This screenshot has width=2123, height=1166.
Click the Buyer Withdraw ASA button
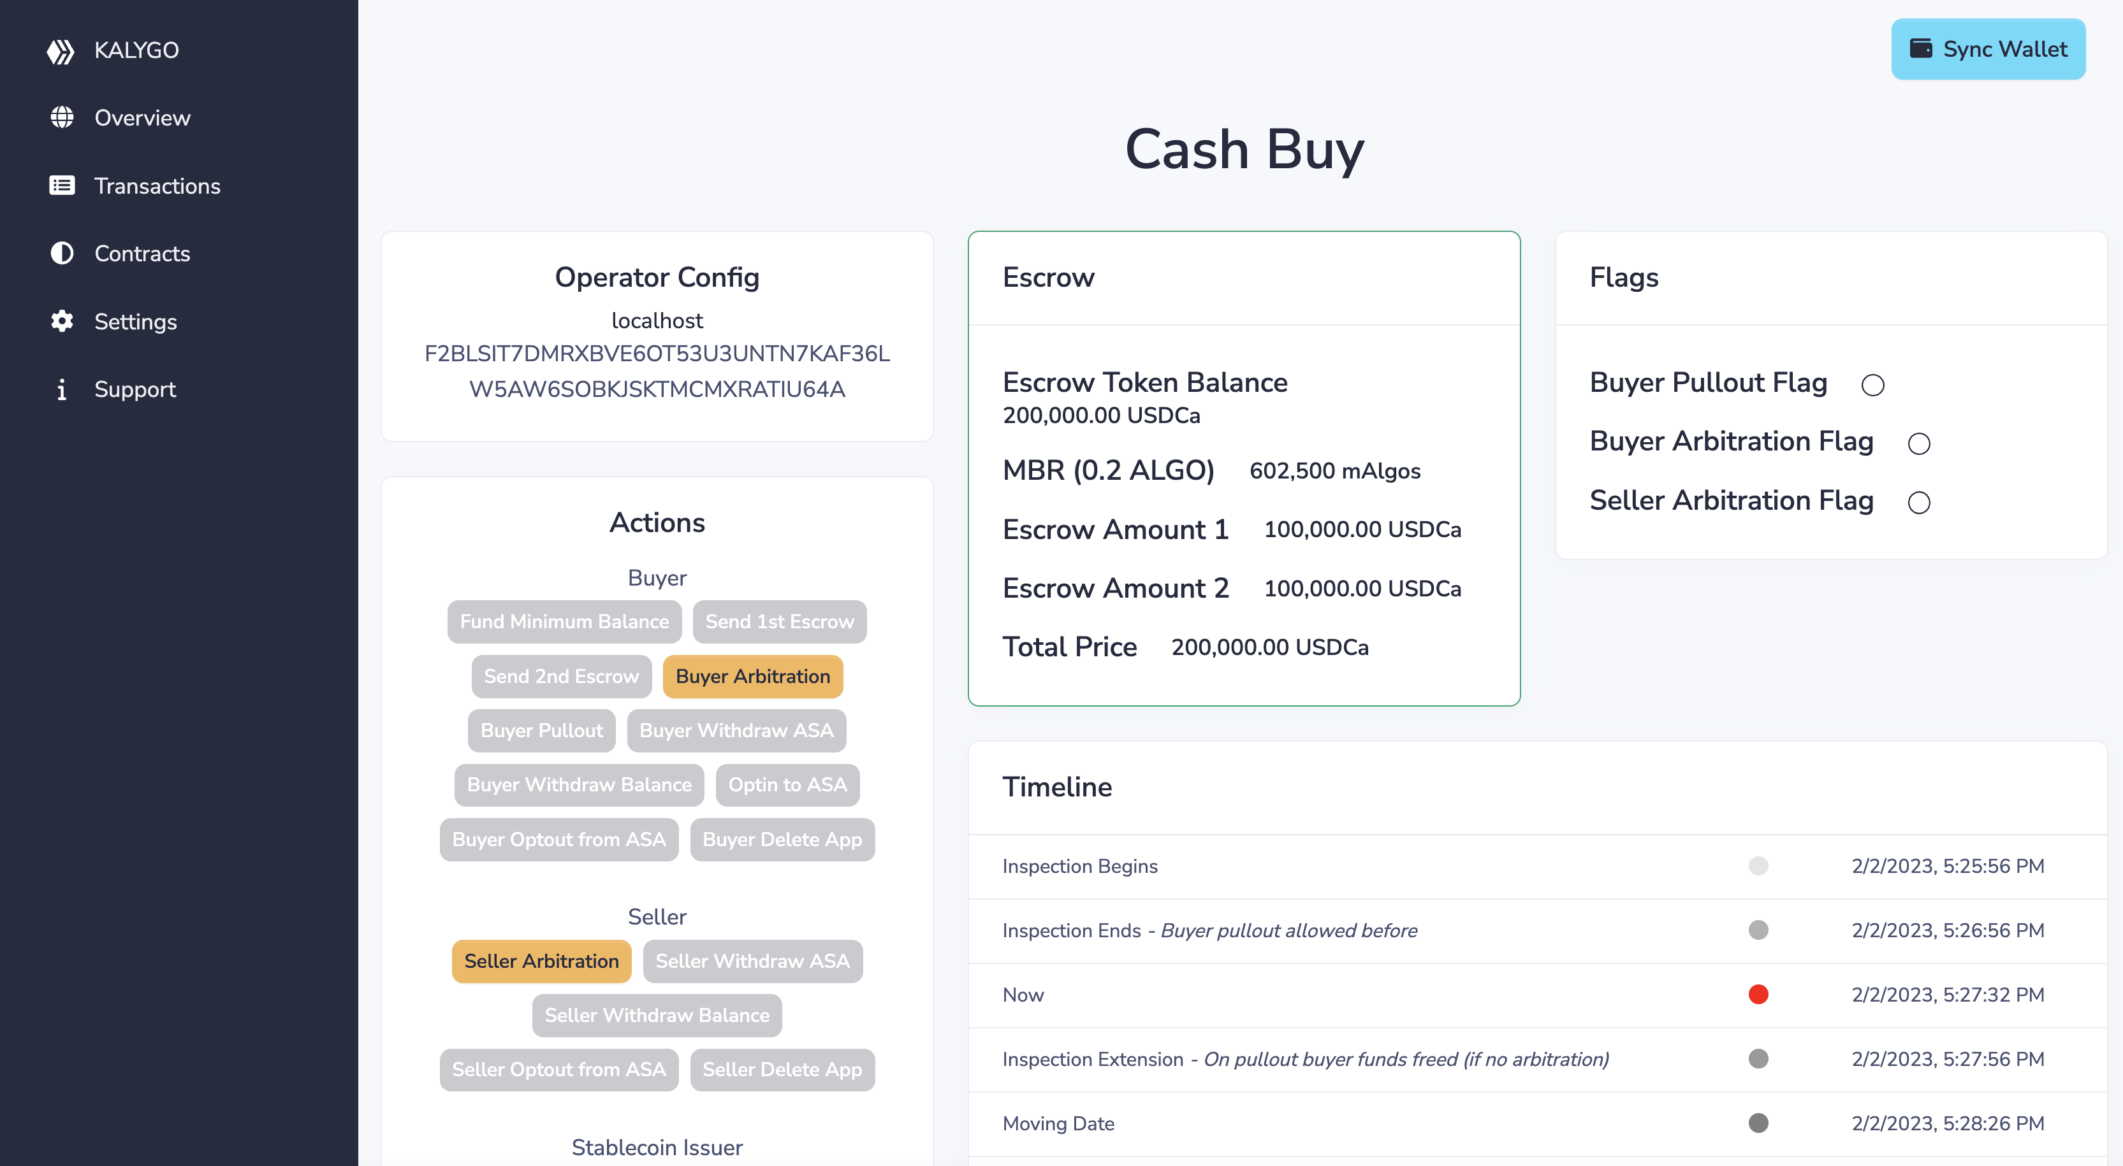click(x=736, y=730)
